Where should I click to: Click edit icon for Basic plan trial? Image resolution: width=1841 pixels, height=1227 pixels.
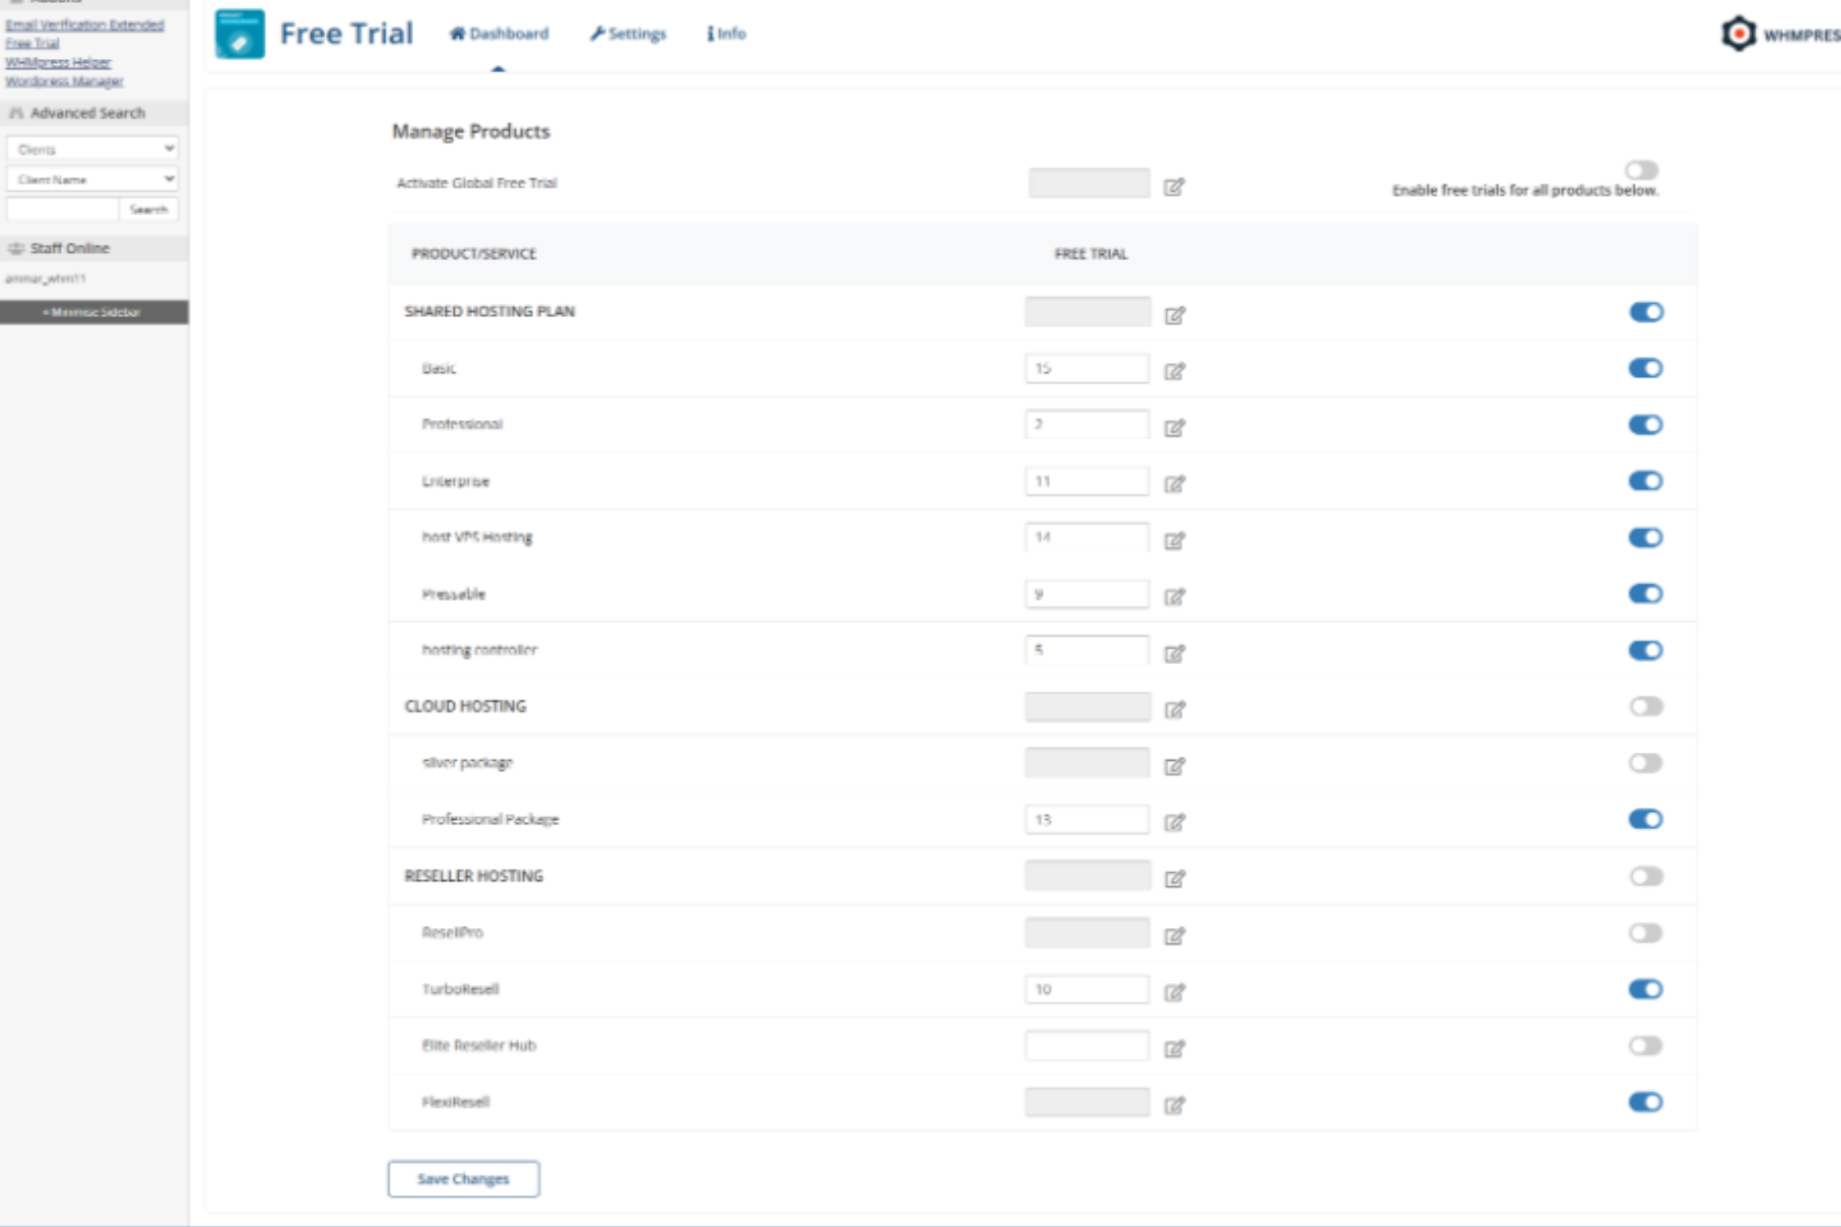1174,371
